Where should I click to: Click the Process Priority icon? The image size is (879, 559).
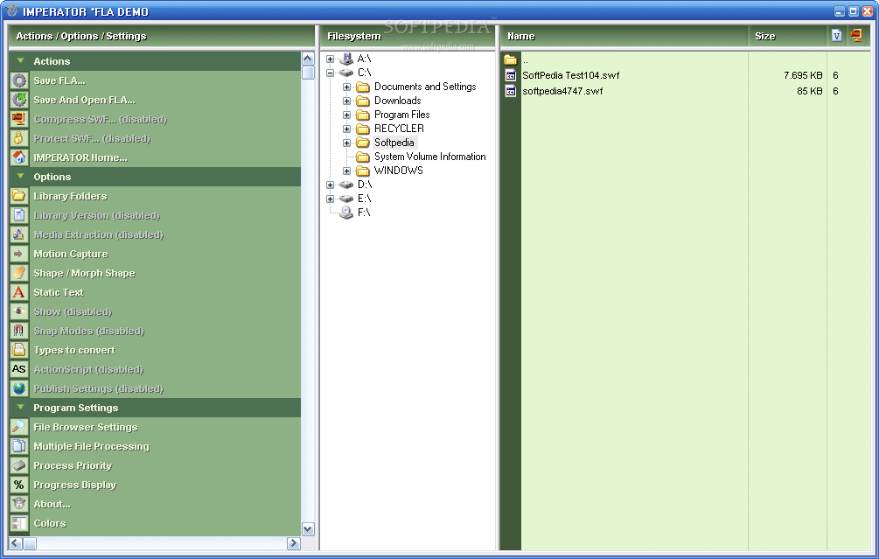click(x=19, y=465)
